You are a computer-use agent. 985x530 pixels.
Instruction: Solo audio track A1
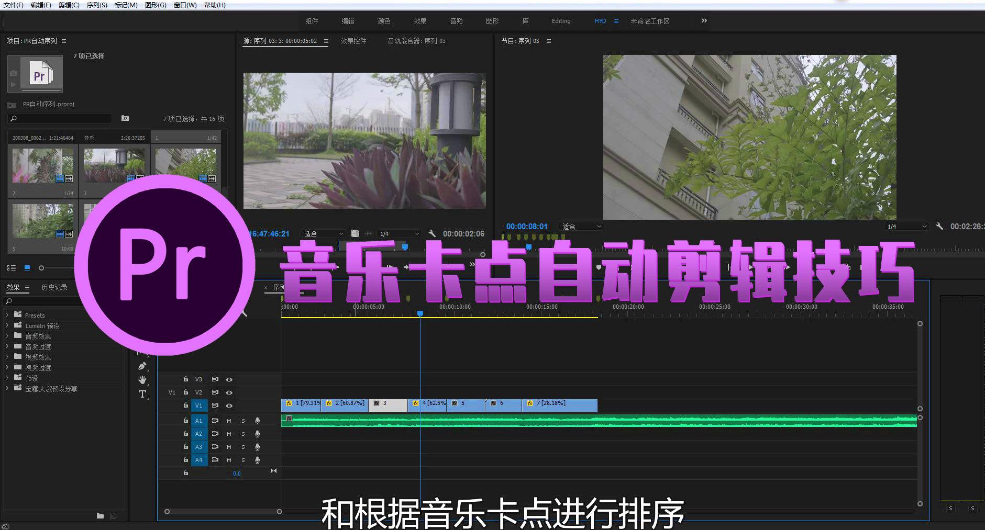pos(243,421)
